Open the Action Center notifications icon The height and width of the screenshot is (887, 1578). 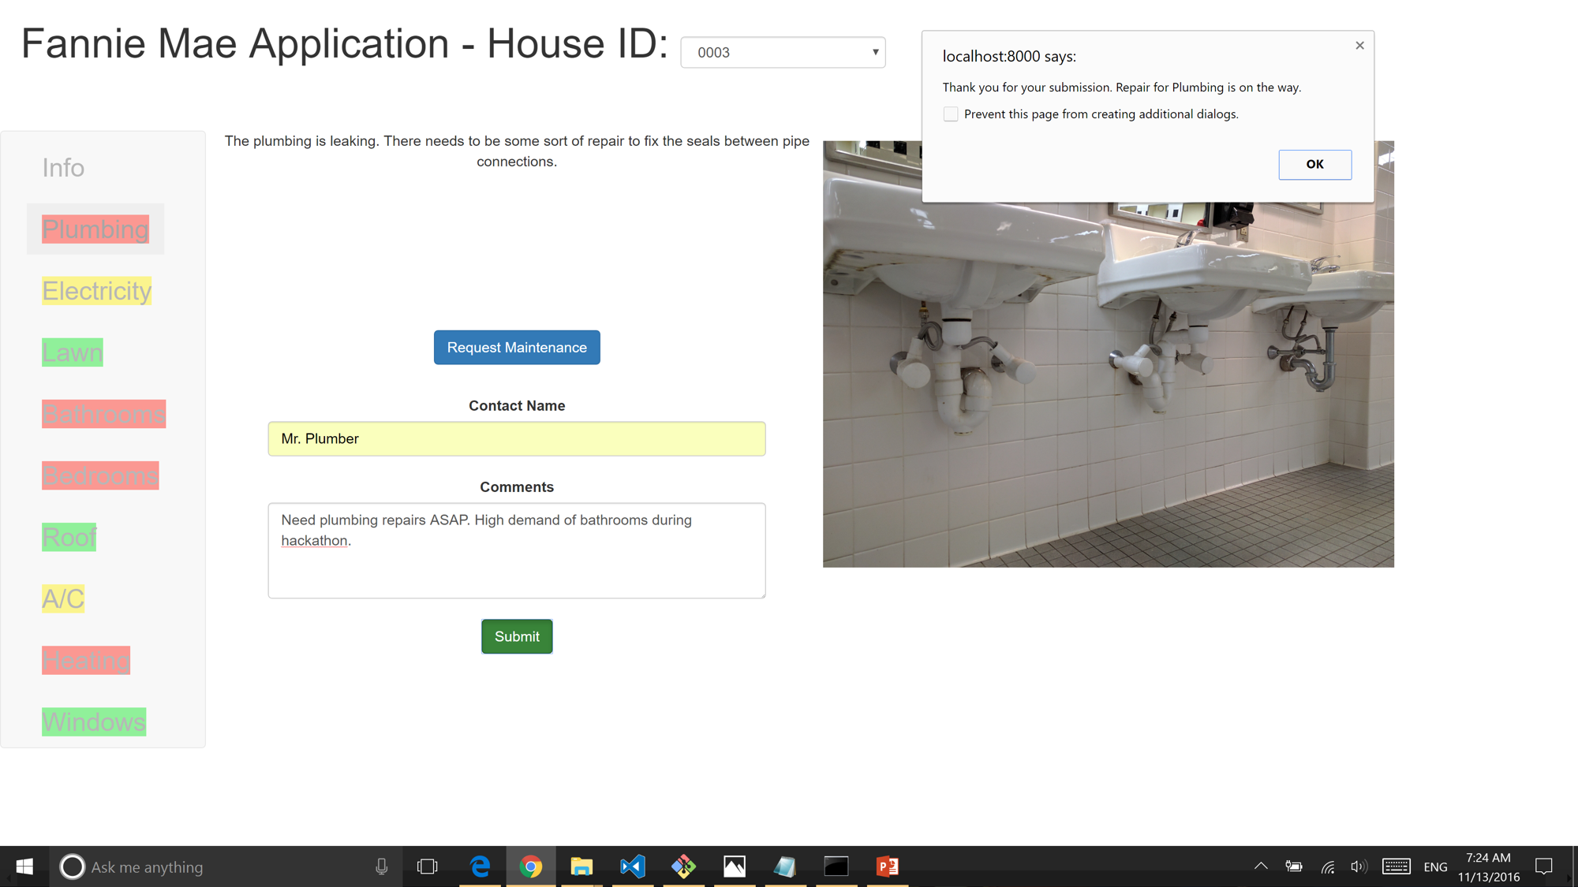click(1543, 867)
